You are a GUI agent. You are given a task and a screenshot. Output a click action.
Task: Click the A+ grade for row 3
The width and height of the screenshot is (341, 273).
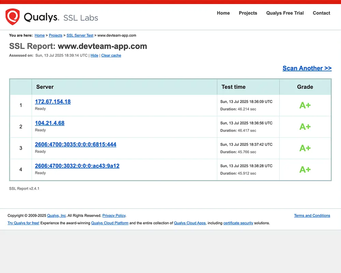point(305,148)
